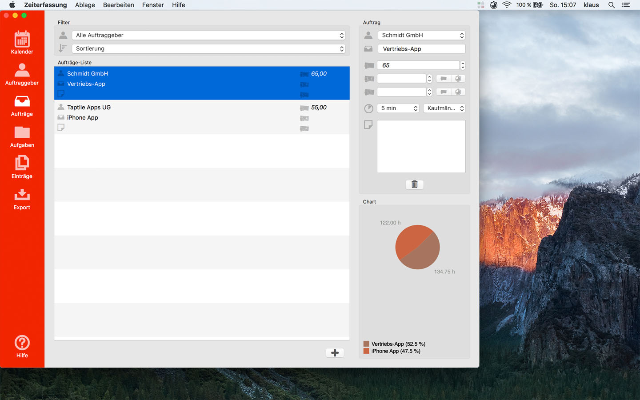Screen dimensions: 640x400
Task: Open the Fenster menu
Action: (x=153, y=5)
